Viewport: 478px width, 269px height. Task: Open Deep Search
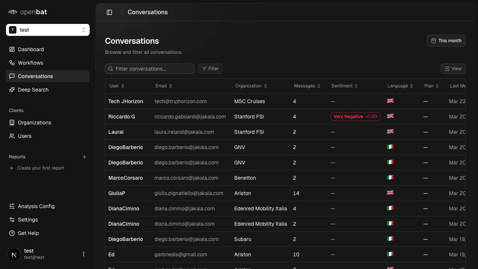33,90
